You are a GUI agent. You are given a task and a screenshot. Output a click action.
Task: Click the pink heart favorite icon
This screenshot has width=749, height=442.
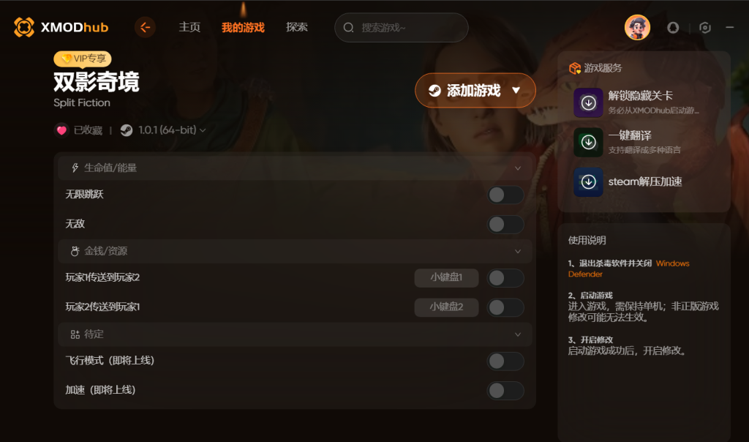pos(61,130)
